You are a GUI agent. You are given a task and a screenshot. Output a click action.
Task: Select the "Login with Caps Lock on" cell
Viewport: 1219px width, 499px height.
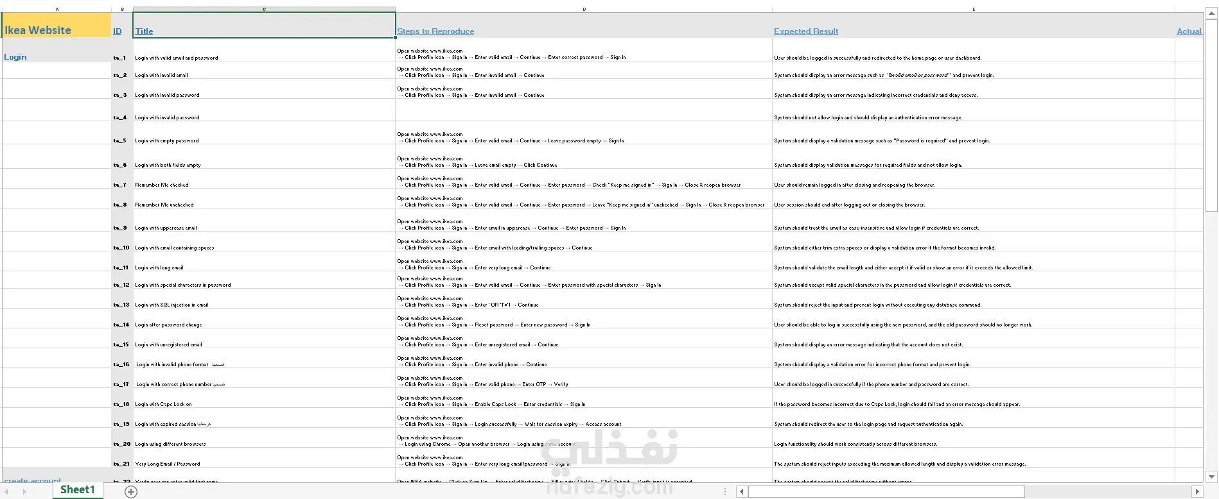click(x=264, y=398)
